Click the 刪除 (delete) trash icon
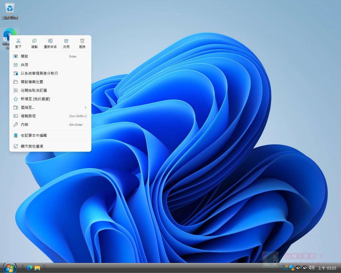341x273 pixels. click(x=82, y=41)
